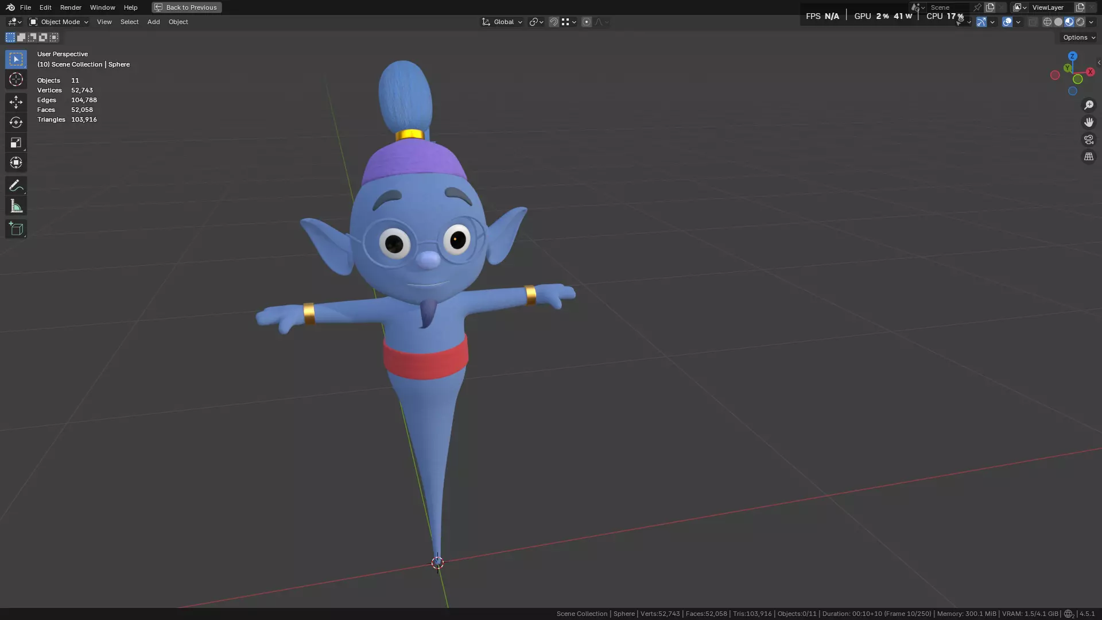Viewport: 1102px width, 620px height.
Task: Choose the Rotate tool
Action: coord(16,122)
